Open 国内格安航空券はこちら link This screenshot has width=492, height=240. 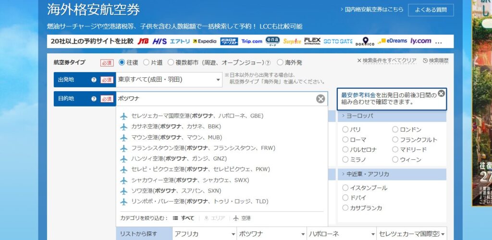372,10
